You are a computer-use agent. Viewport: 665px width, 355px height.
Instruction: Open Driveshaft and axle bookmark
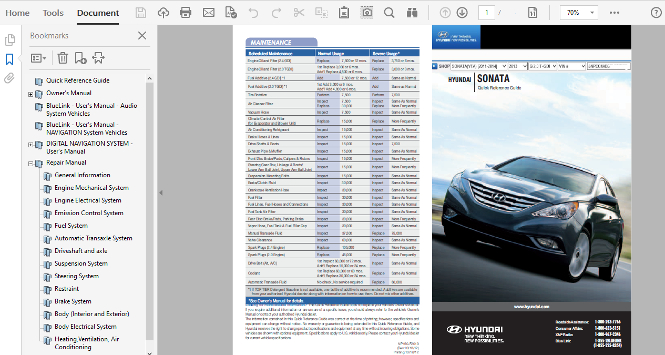[81, 251]
